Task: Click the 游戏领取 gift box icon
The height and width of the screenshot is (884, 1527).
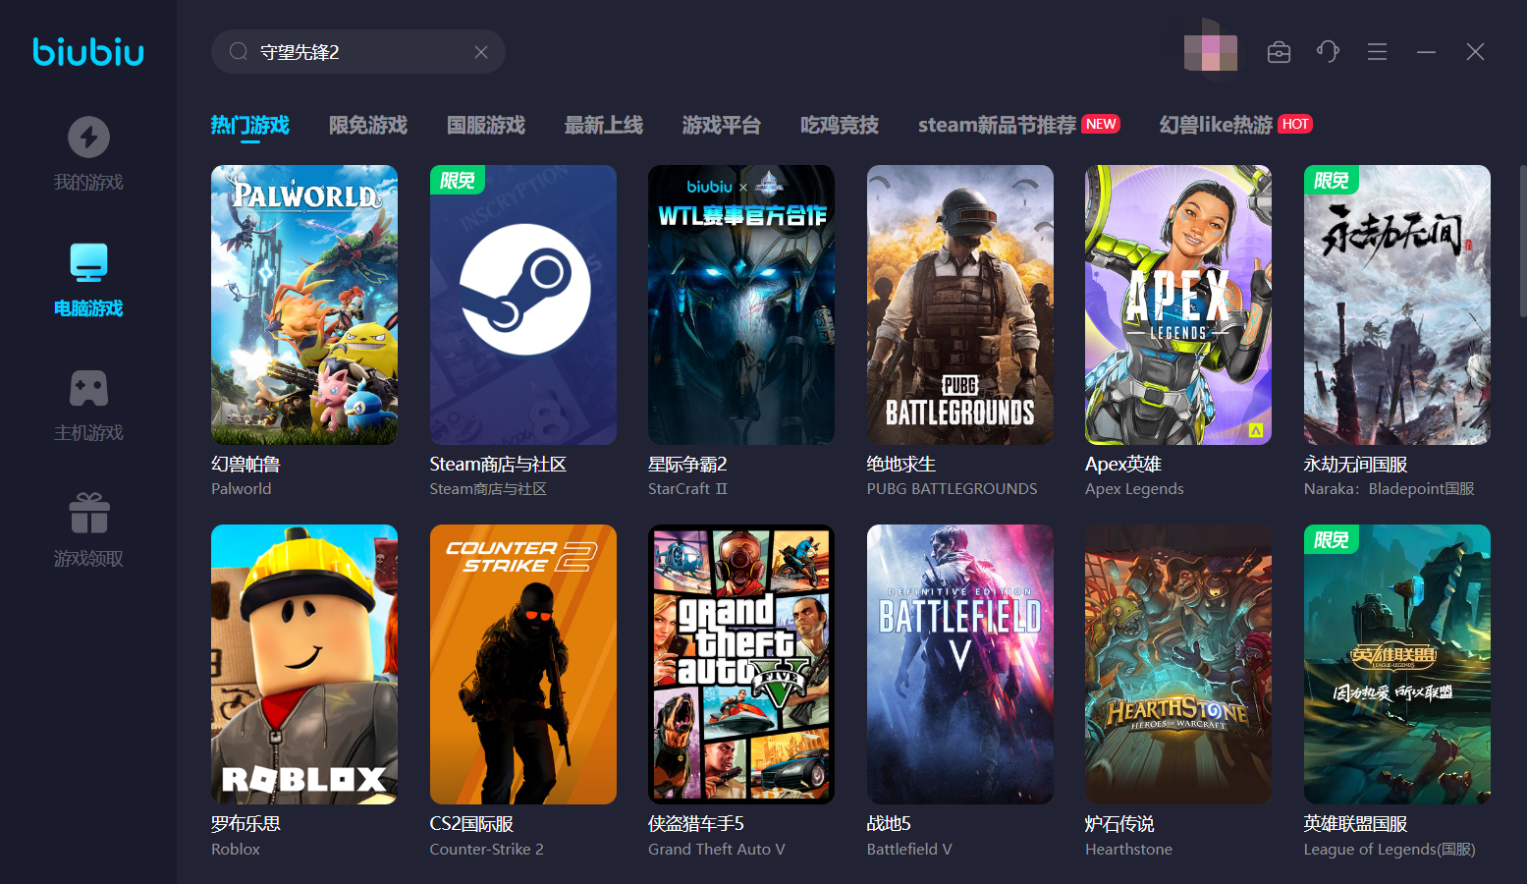Action: [88, 513]
